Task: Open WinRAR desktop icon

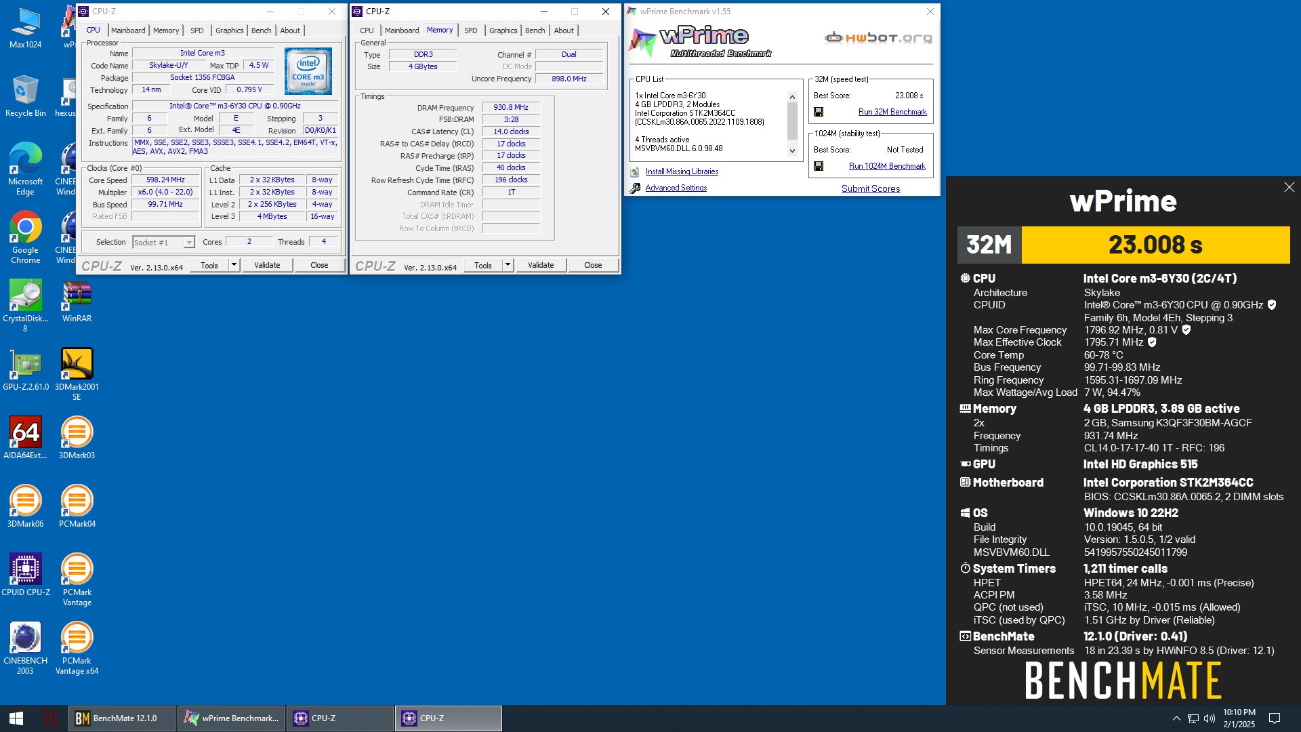Action: pyautogui.click(x=77, y=302)
